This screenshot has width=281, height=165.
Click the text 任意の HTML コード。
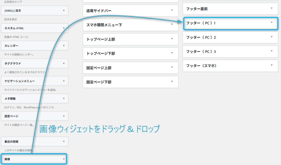coord(17,37)
